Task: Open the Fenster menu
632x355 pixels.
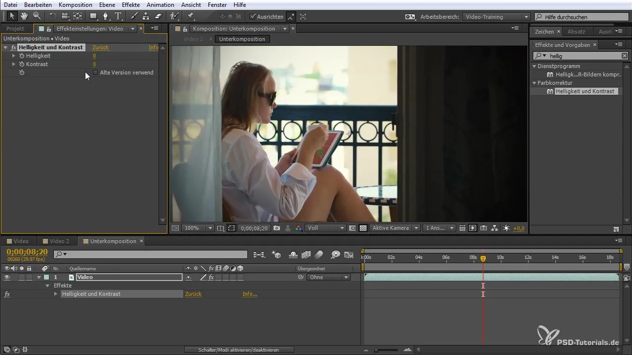Action: tap(217, 4)
